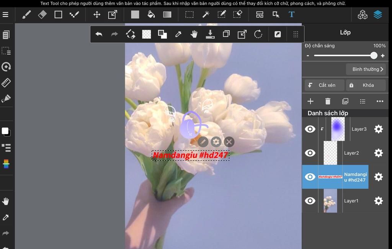Open the Materials cubes panel
Image resolution: width=392 pixels, height=249 pixels.
coord(363,15)
